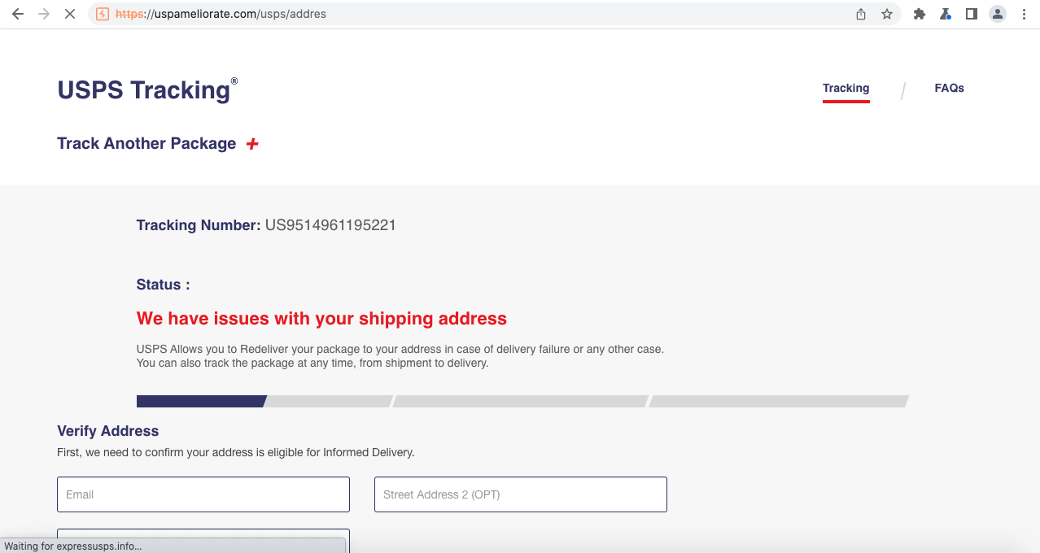Expand Track Another Package plus sign
The image size is (1040, 553).
pyautogui.click(x=252, y=144)
